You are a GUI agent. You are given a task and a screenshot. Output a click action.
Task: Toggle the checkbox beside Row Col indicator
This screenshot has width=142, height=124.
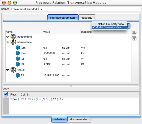click(x=6, y=95)
